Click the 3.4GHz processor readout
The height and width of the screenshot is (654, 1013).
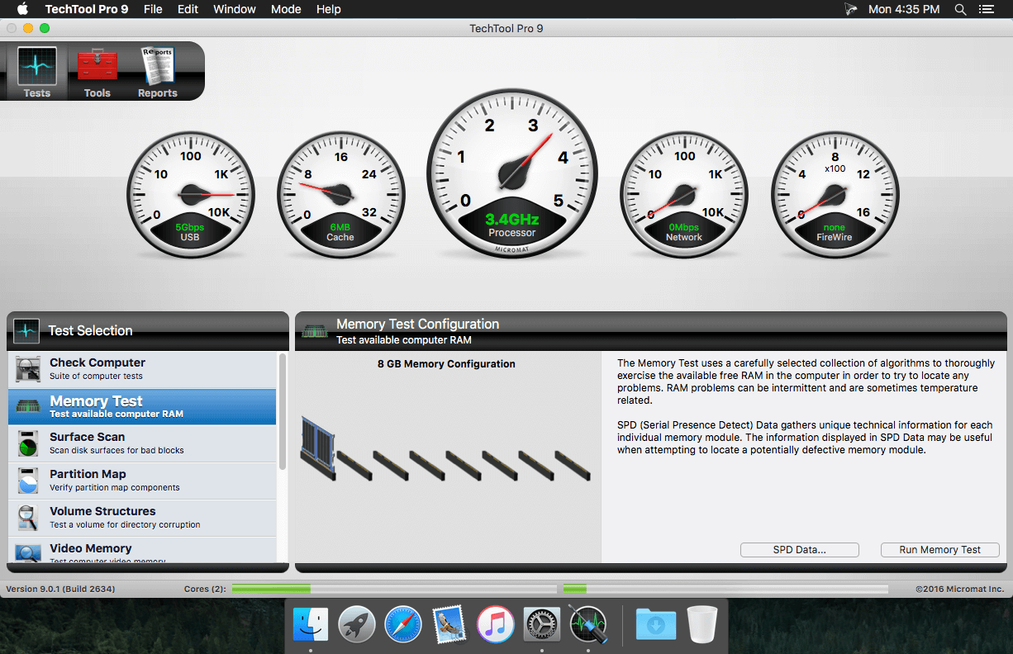511,220
